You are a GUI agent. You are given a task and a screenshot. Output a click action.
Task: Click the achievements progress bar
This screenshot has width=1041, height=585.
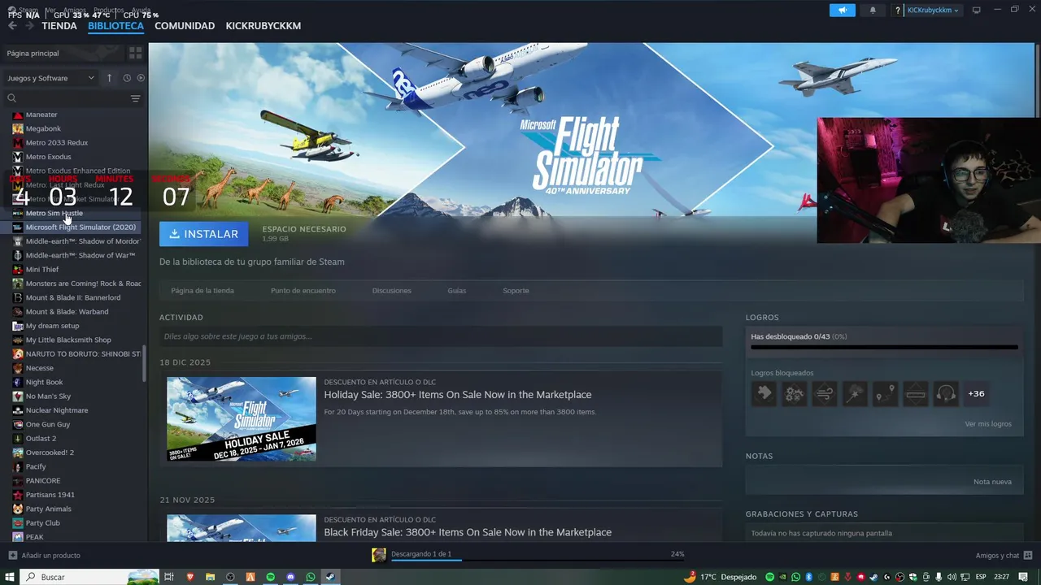pyautogui.click(x=884, y=347)
